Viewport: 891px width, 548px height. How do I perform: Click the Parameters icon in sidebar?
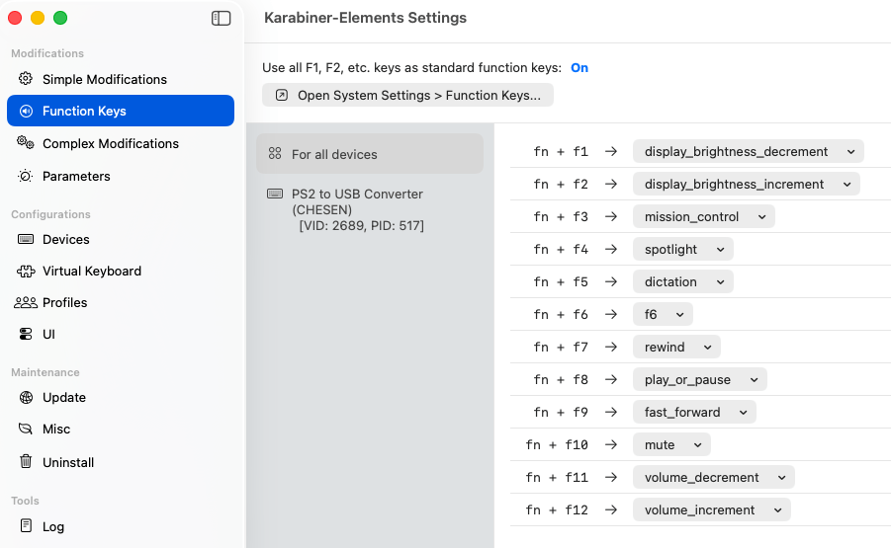coord(26,176)
